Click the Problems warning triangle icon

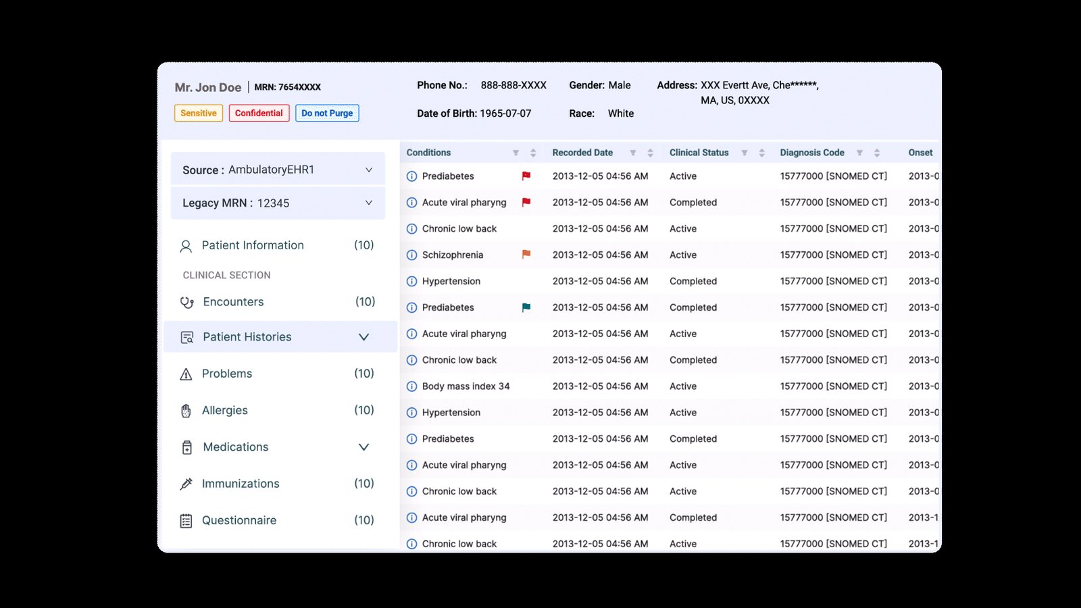pos(186,374)
